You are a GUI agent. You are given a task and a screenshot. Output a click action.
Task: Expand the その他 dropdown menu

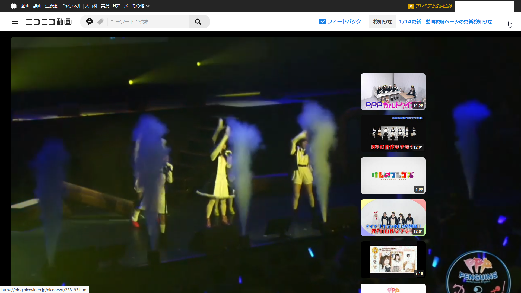141,6
